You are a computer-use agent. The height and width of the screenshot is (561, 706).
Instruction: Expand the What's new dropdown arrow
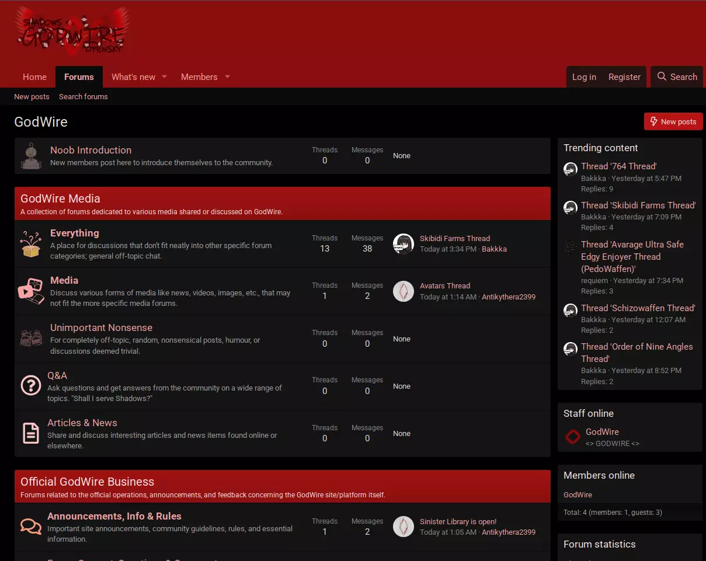point(164,77)
